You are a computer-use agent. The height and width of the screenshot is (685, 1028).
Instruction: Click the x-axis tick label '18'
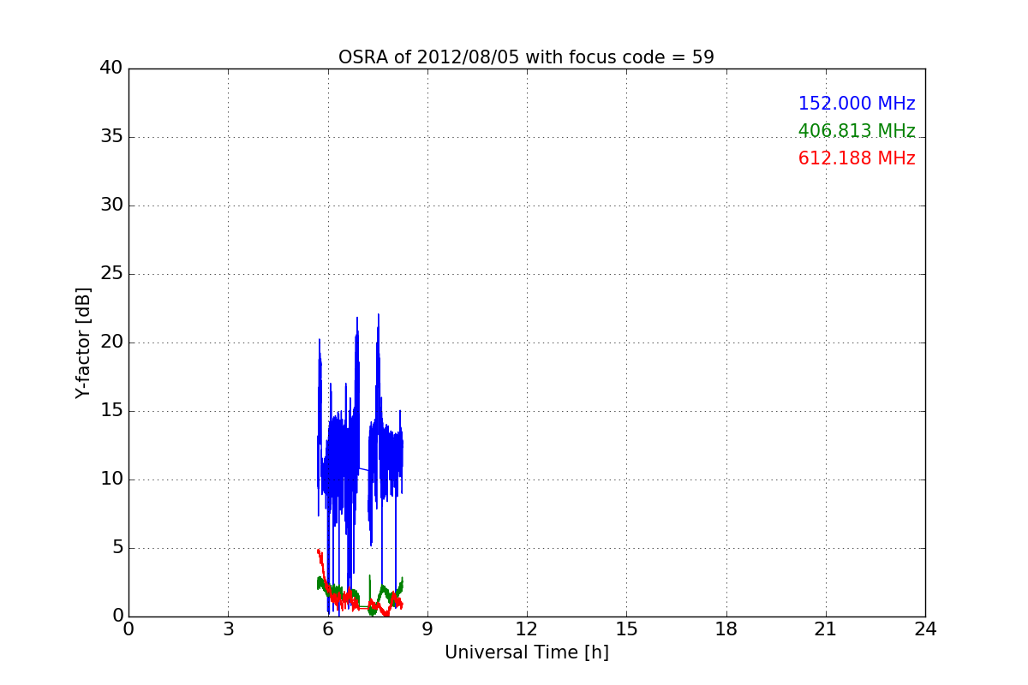coord(726,629)
